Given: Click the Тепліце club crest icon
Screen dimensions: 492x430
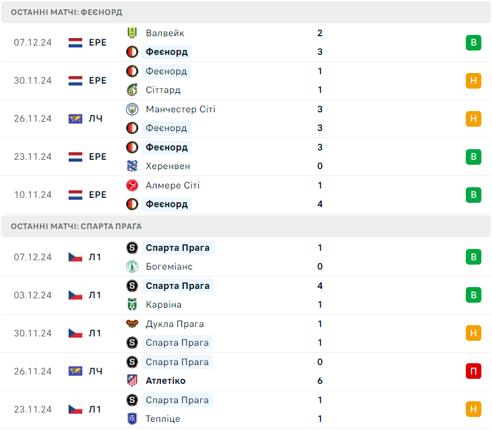Looking at the screenshot, I should coord(132,419).
